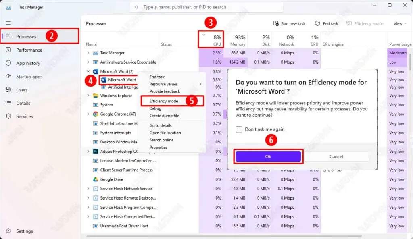Screen dimensions: 413x239
Task: Click Cancel in Efficiency mode dialog
Action: [336, 156]
